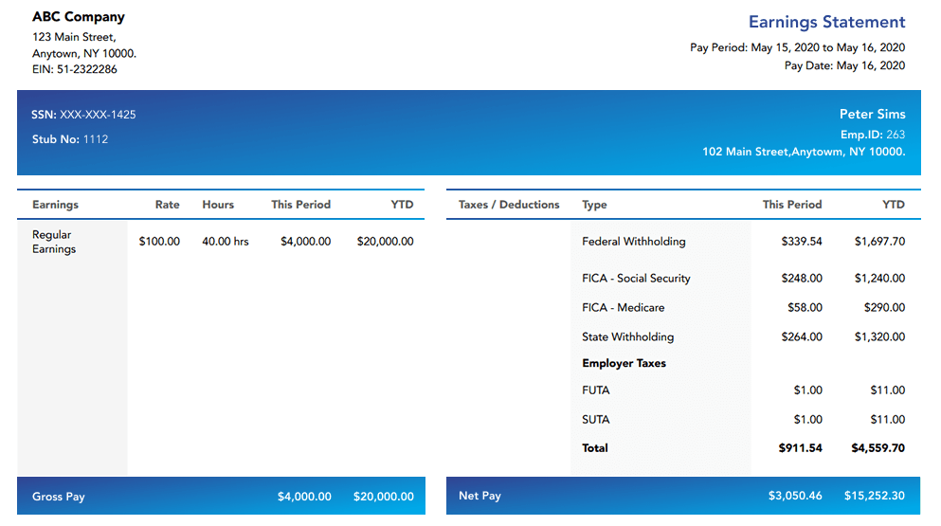The image size is (941, 526).
Task: Select the State Withholding label
Action: tap(627, 336)
